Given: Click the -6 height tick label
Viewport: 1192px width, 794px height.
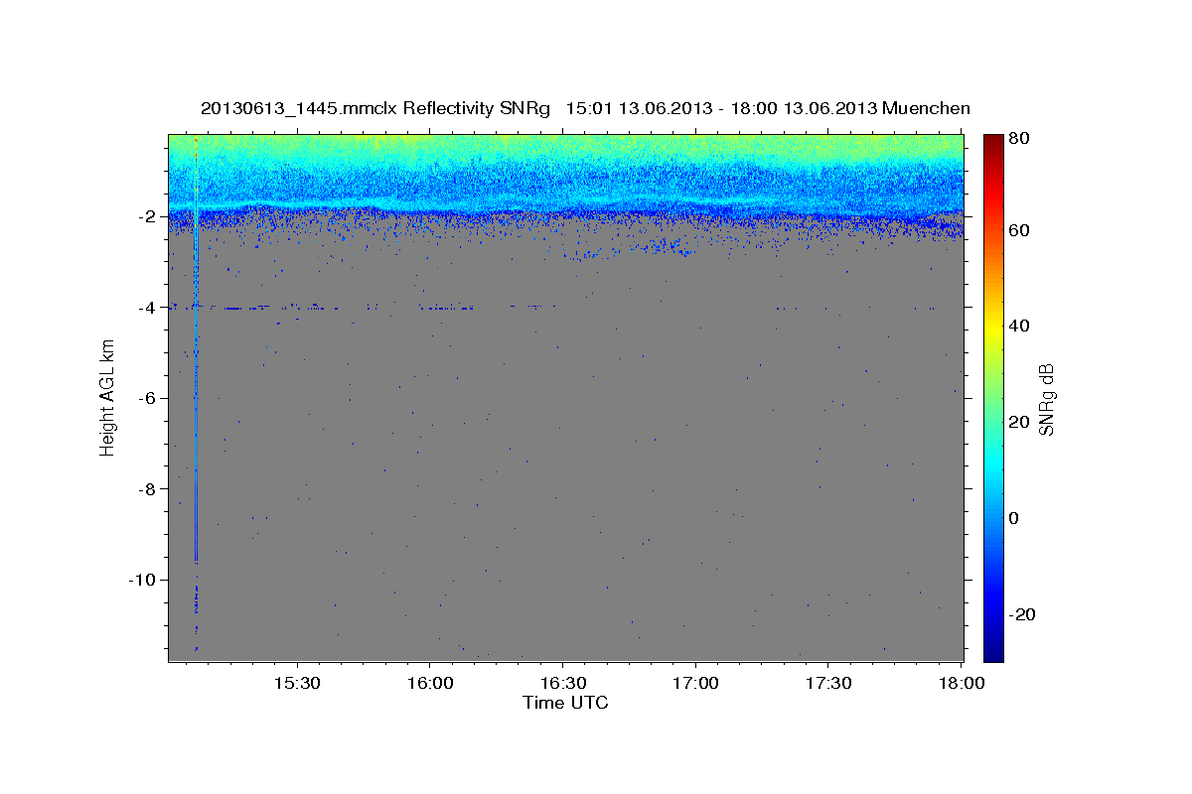Looking at the screenshot, I should [146, 398].
